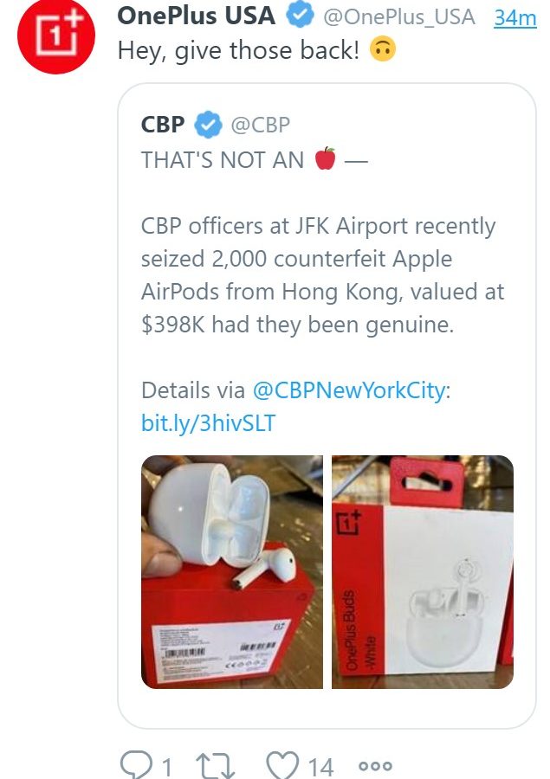Open the quoted CBP tweet text
Viewport: 550px width, 779px height.
[322, 274]
